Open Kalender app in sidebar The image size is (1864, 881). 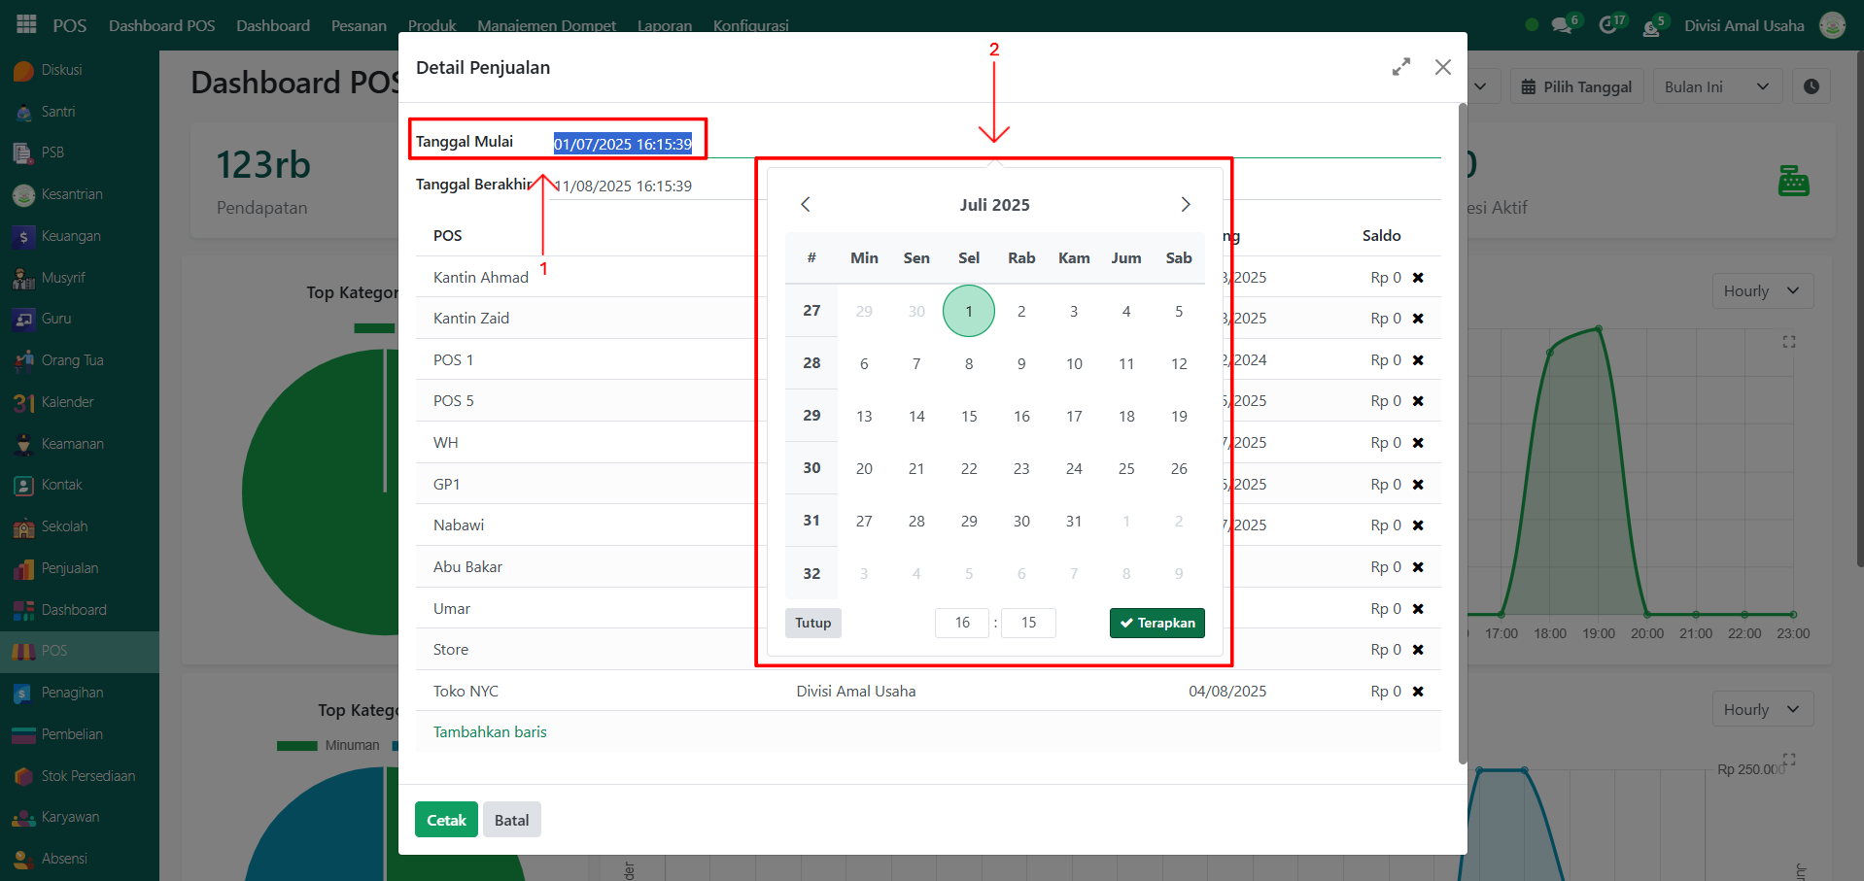(x=67, y=402)
